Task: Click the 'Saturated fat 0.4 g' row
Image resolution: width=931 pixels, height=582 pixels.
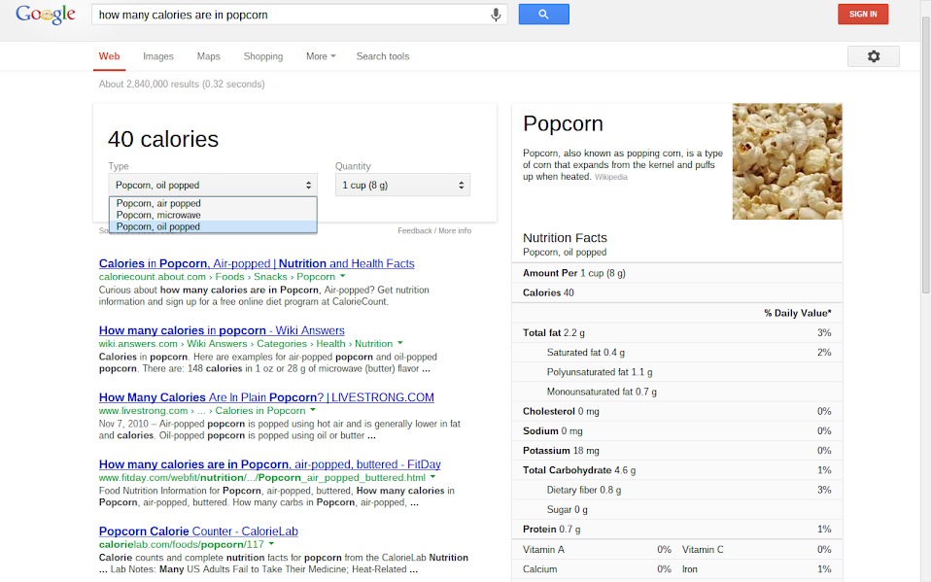Action: tap(677, 352)
